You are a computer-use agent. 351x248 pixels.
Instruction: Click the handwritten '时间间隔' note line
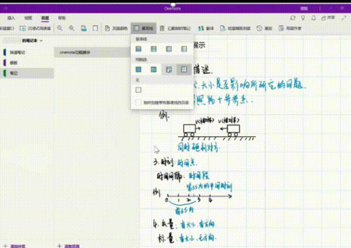pyautogui.click(x=183, y=176)
